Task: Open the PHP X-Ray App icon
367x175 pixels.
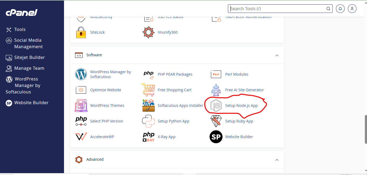Action: 148,137
